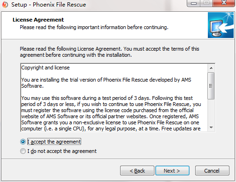The width and height of the screenshot is (236, 182).
Task: Click the license scrollbar thumb
Action: coord(211,86)
